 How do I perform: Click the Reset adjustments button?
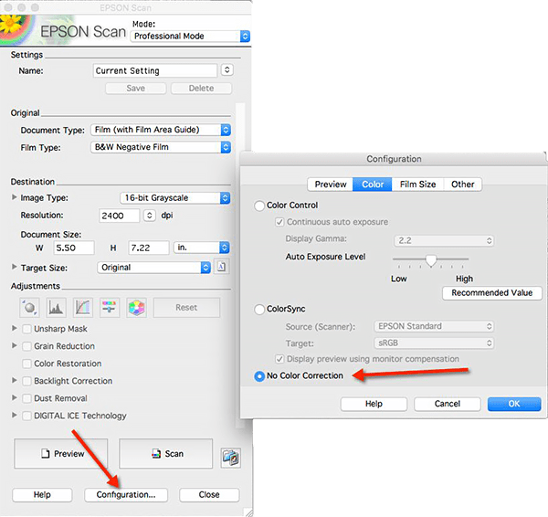point(186,308)
